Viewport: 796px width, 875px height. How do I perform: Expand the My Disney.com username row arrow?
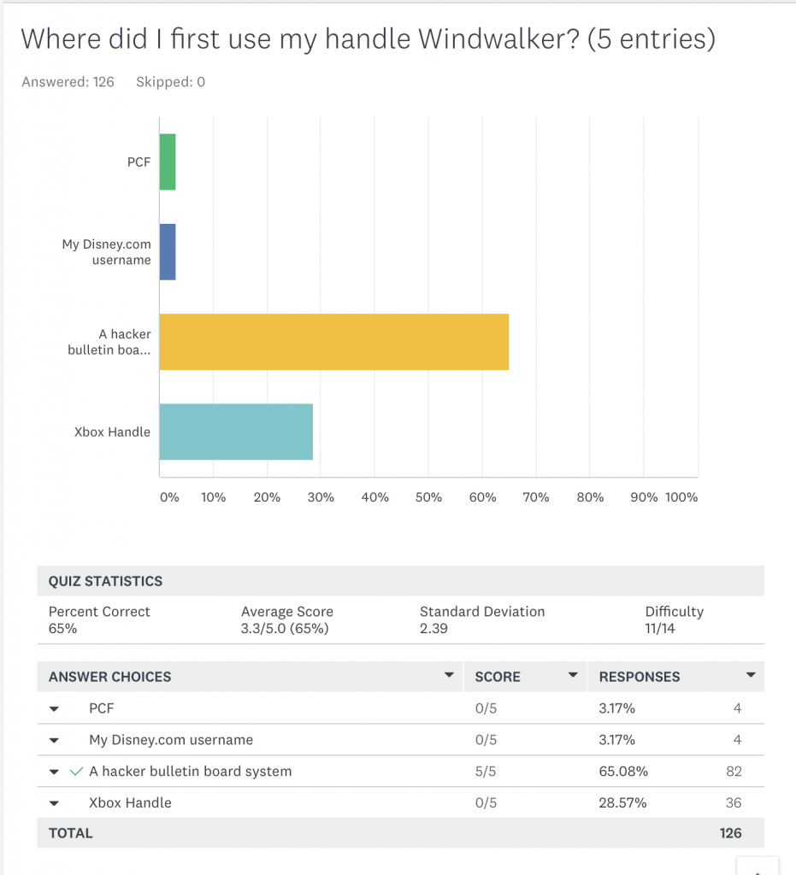click(x=54, y=740)
